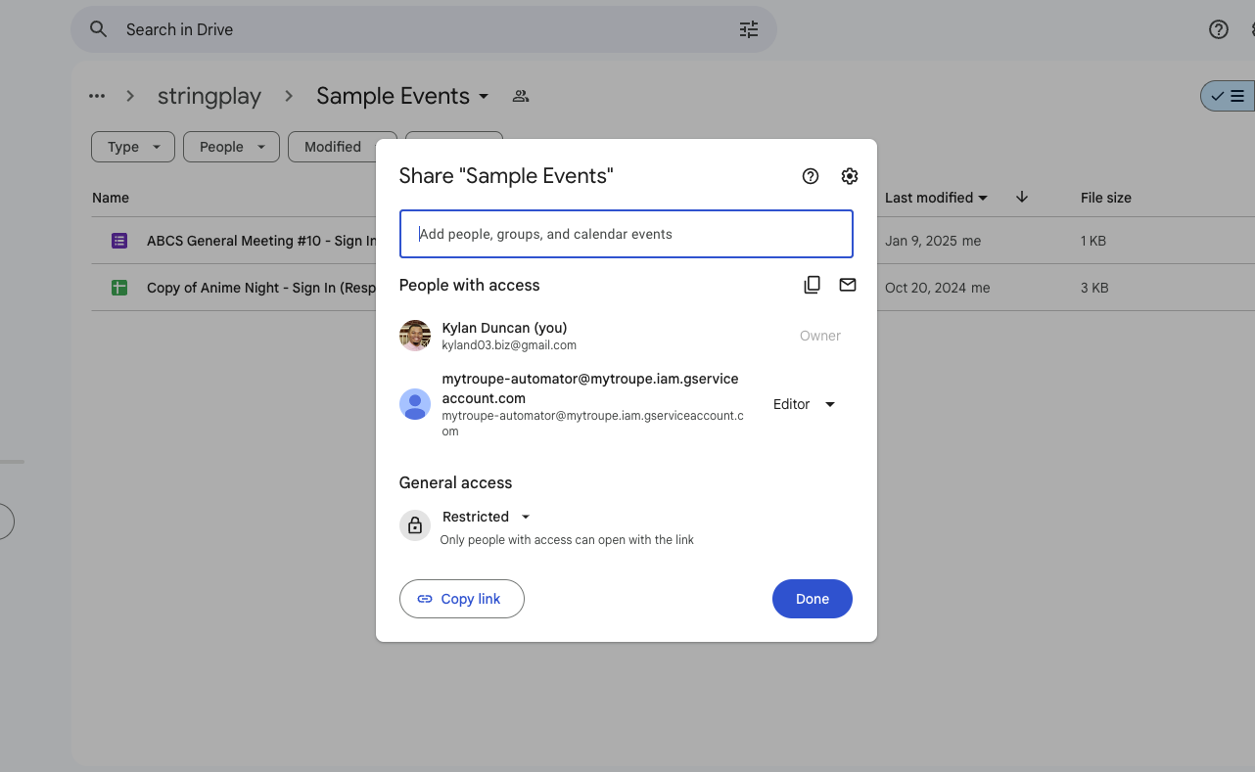The height and width of the screenshot is (772, 1255).
Task: Open the Editor role dropdown
Action: pos(804,404)
